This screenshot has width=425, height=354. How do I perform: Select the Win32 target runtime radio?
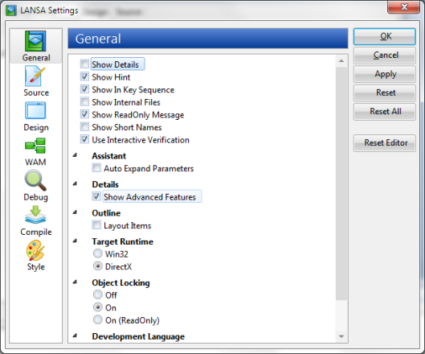(98, 253)
